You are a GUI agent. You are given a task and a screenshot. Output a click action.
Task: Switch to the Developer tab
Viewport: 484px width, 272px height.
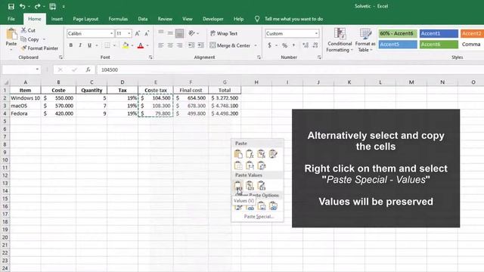coord(213,19)
